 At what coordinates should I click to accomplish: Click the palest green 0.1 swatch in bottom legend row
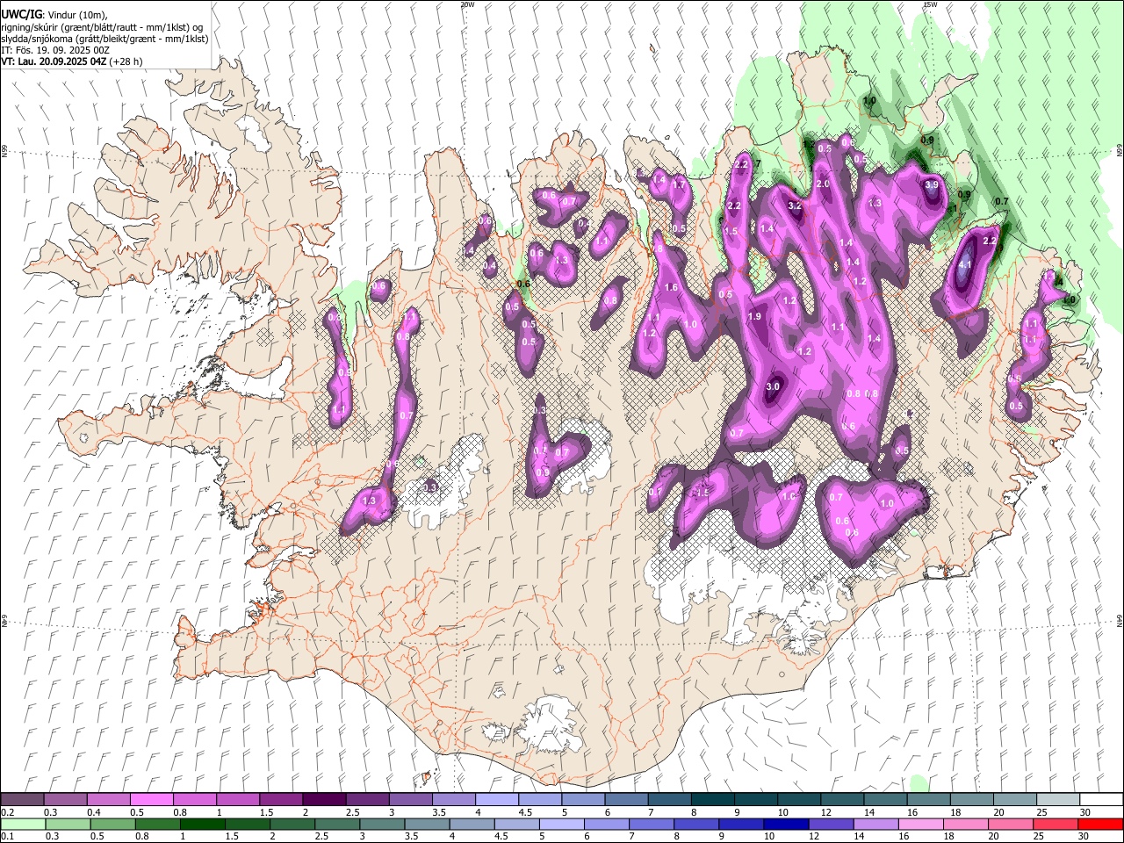pyautogui.click(x=23, y=824)
